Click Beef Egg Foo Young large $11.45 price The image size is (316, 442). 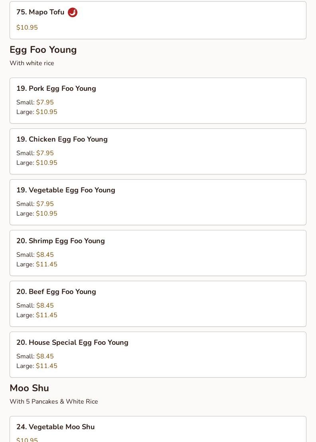[x=47, y=315]
